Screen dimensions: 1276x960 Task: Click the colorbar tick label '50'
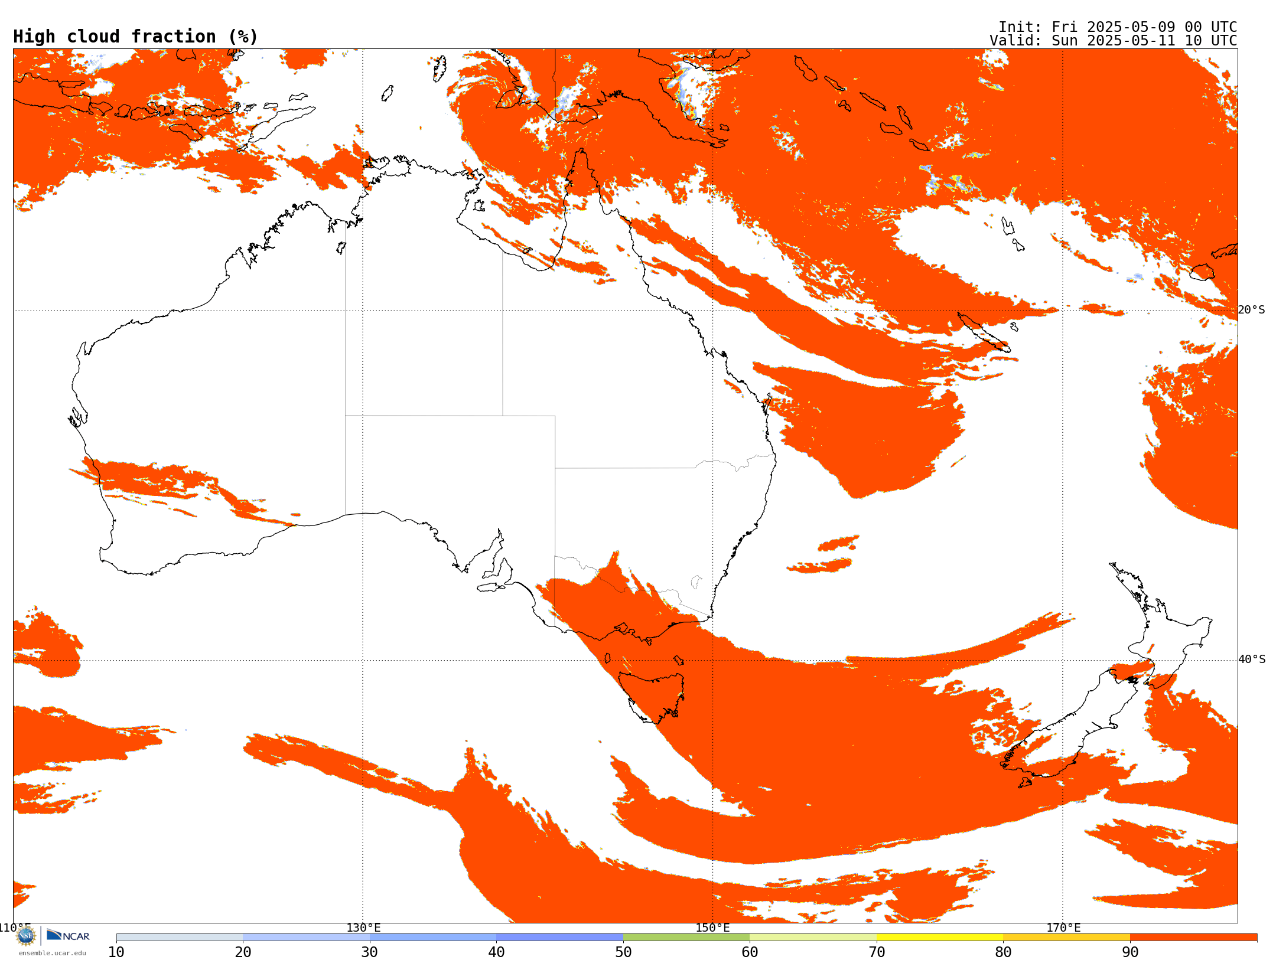coord(623,952)
